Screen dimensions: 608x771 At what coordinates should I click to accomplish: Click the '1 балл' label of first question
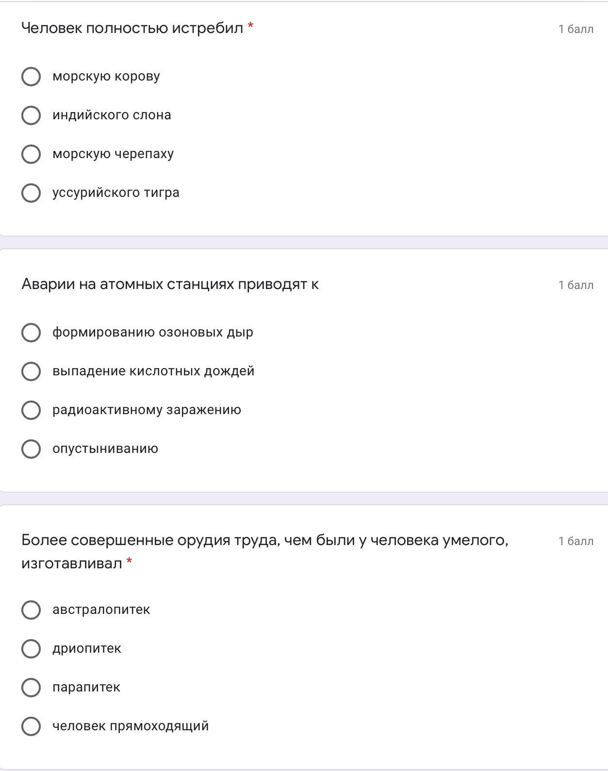coord(575,29)
